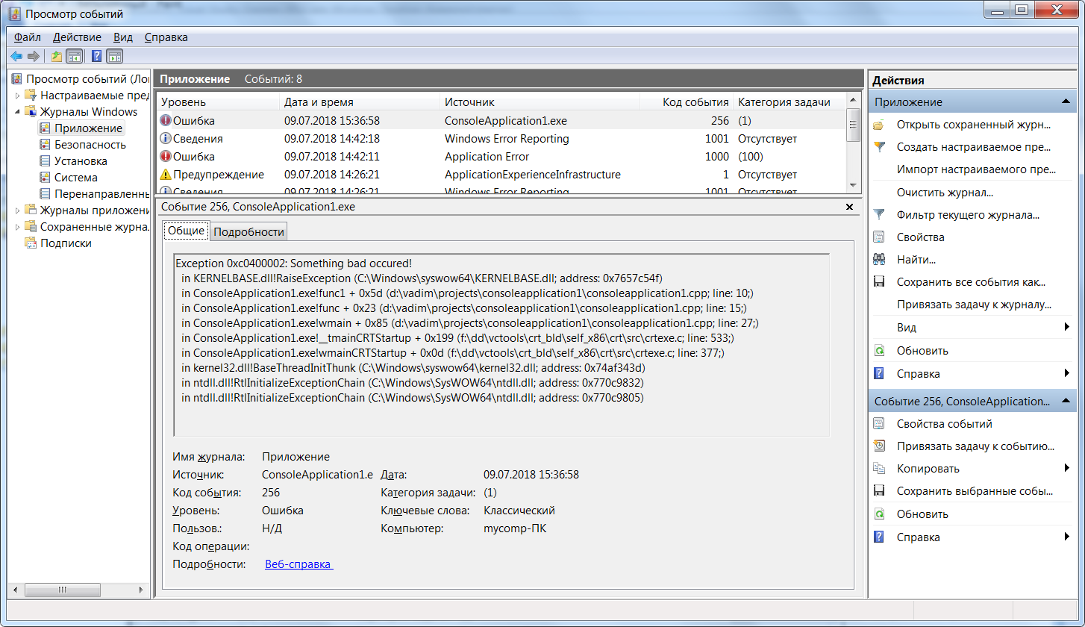Viewport: 1085px width, 627px height.
Task: Expand the Настраиваемые представления tree node
Action: pyautogui.click(x=18, y=96)
